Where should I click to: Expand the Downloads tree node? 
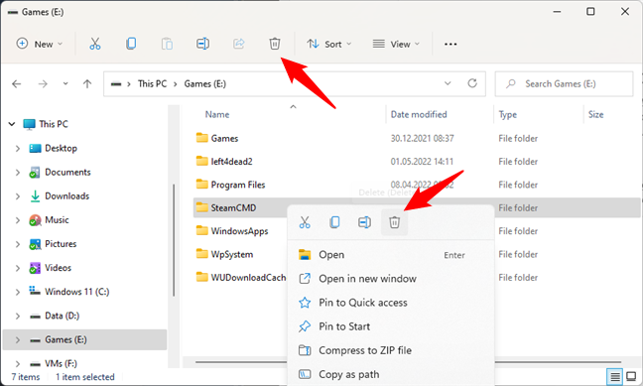click(x=18, y=196)
